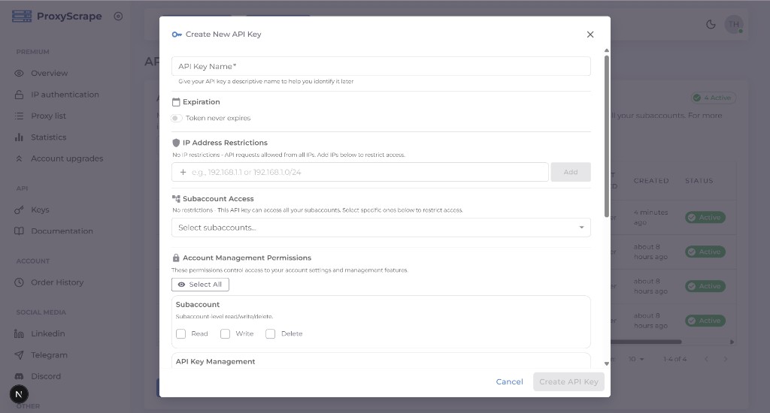Click the table horizontal scrollbar
The width and height of the screenshot is (770, 413).
646,342
